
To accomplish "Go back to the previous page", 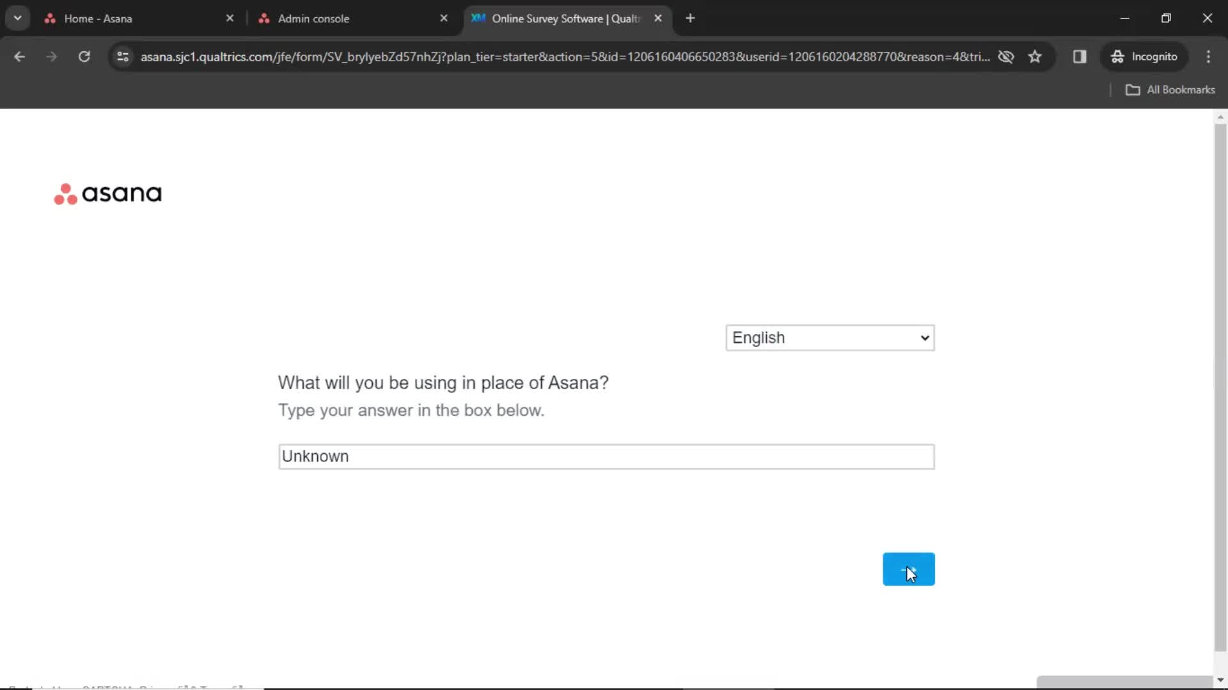I will point(20,57).
